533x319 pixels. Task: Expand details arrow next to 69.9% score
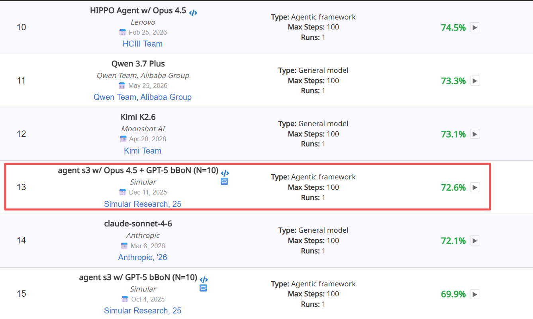475,294
